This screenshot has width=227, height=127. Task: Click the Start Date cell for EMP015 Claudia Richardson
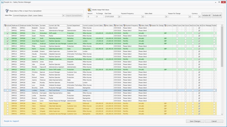point(118,54)
